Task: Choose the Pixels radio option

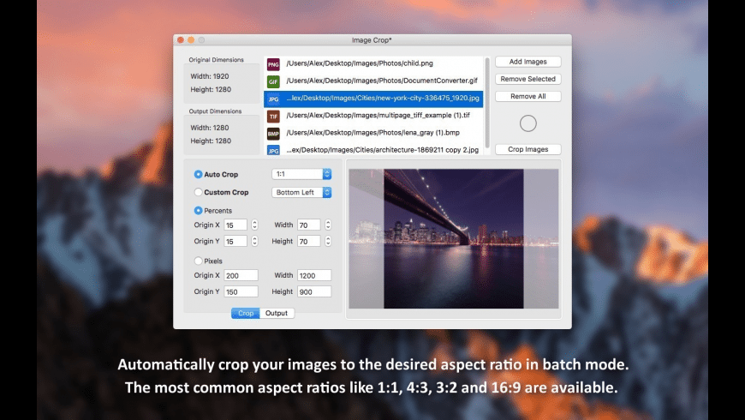Action: pyautogui.click(x=198, y=261)
